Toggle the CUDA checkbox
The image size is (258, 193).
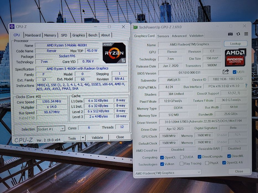[182, 157]
